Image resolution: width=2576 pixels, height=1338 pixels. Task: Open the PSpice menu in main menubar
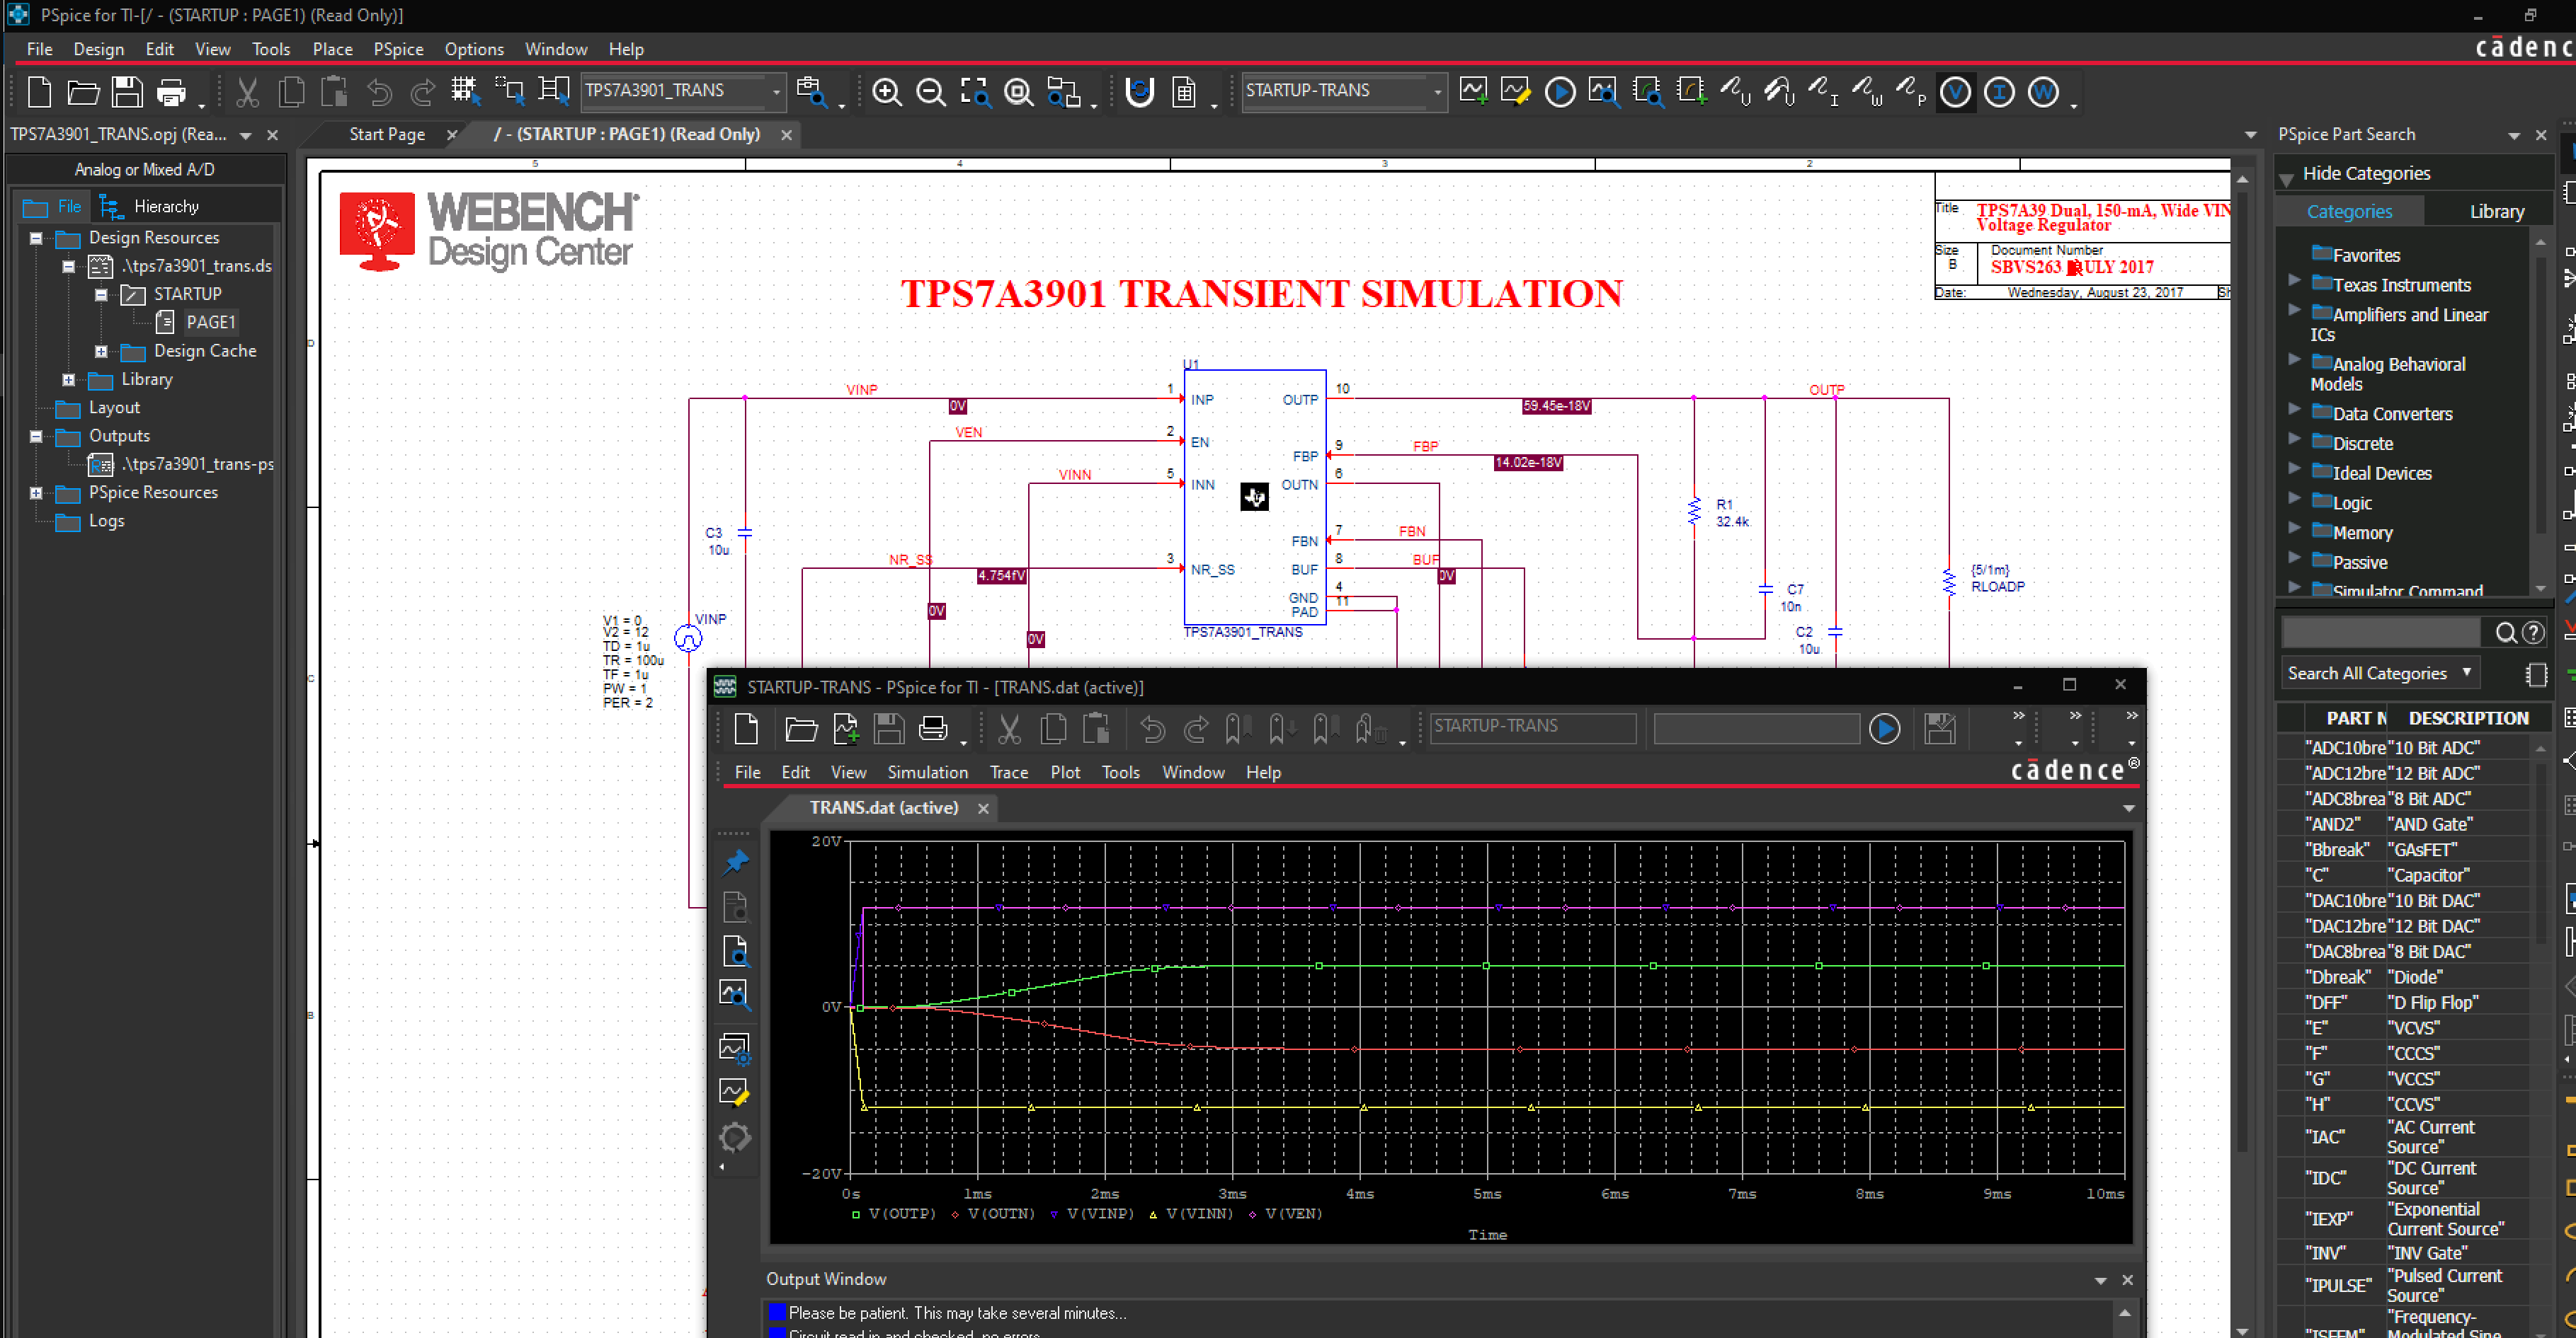(x=398, y=49)
